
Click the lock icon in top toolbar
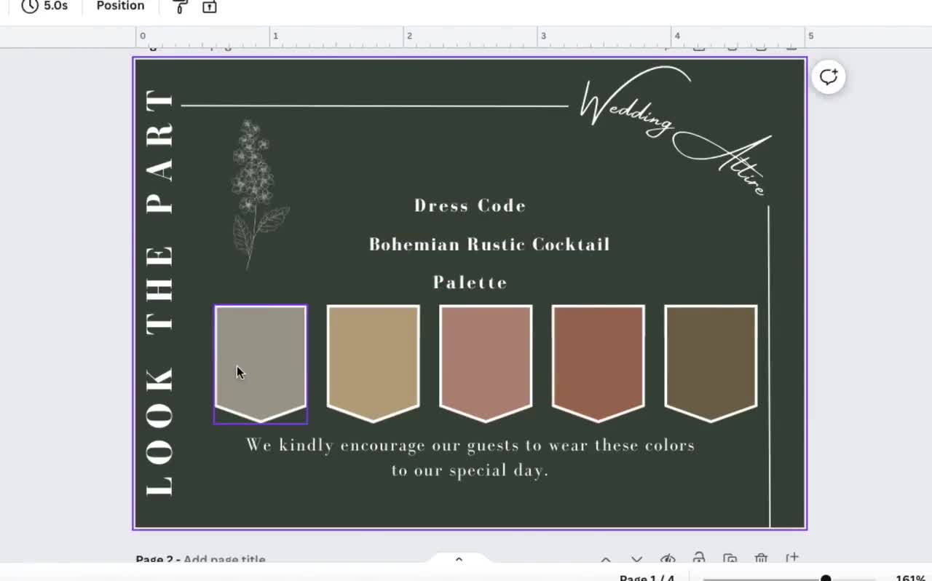click(210, 7)
